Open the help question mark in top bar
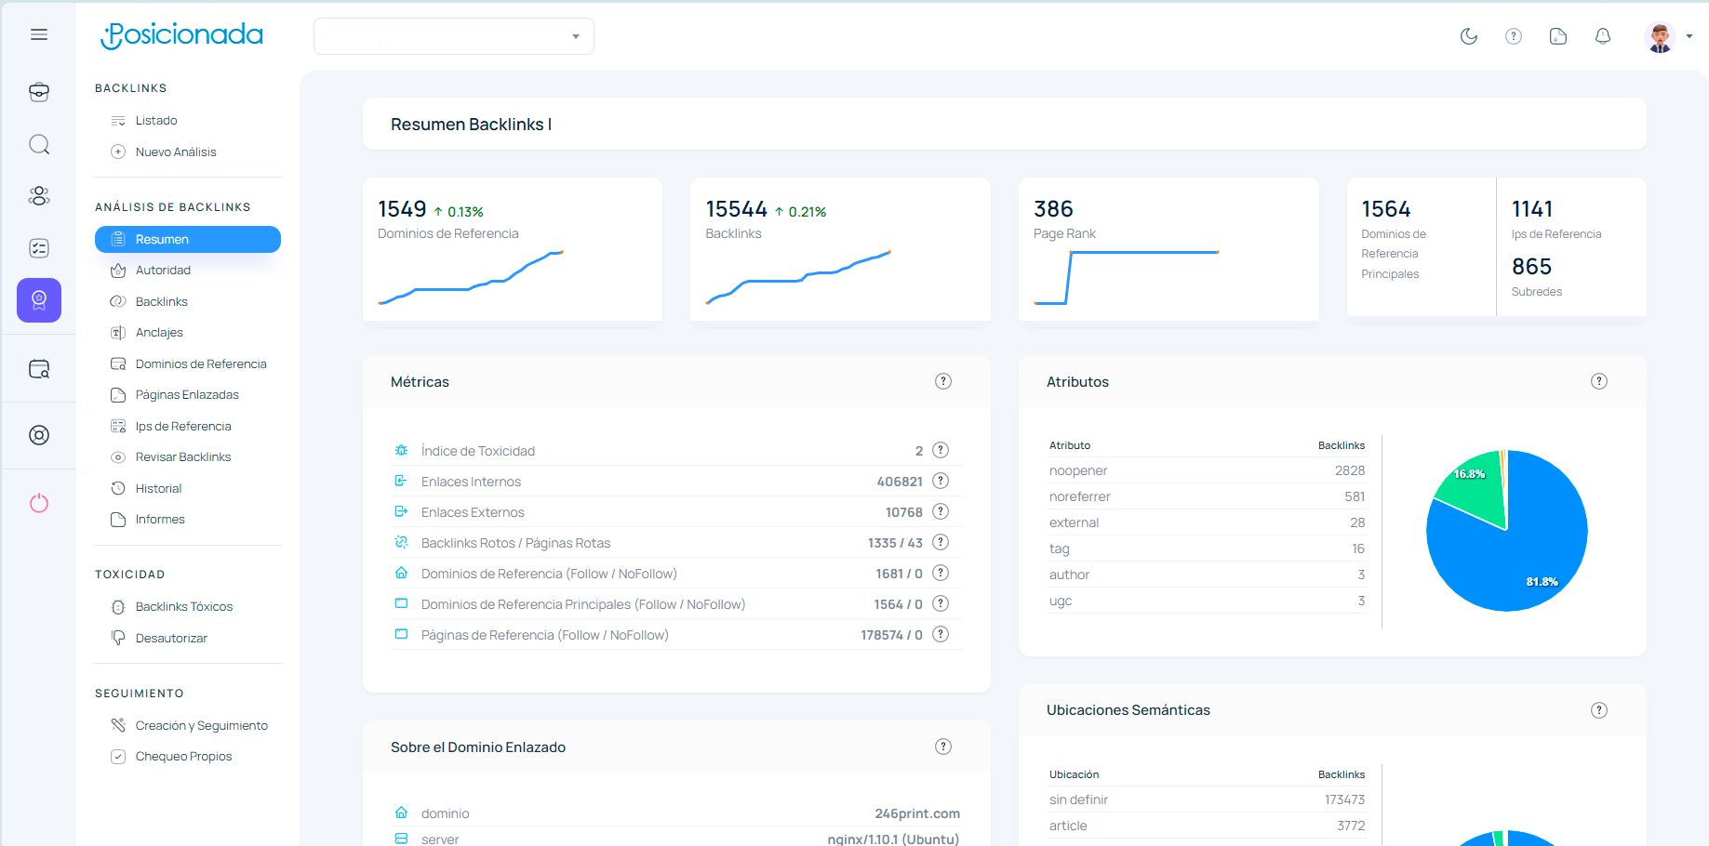This screenshot has width=1709, height=846. coord(1514,36)
